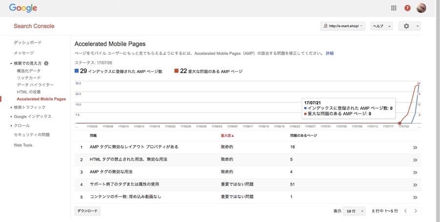
Task: Open the dropdown arrow beside the gear
Action: (x=418, y=26)
